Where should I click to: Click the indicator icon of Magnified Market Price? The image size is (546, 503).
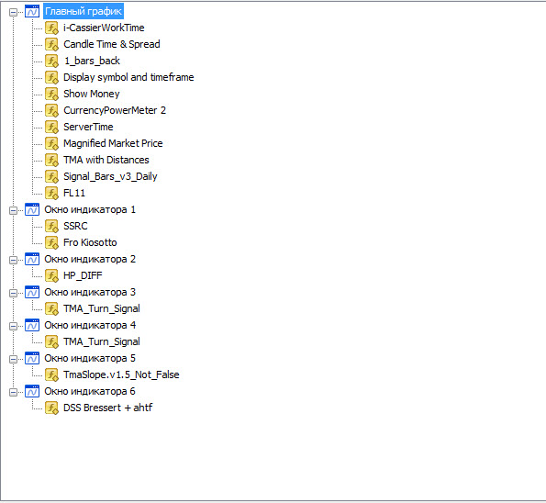[x=52, y=144]
